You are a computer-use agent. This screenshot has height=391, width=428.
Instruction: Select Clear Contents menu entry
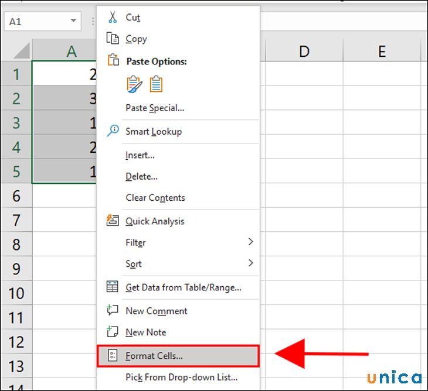tap(155, 198)
